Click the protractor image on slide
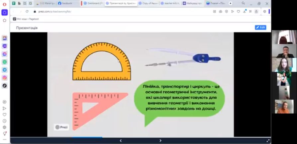The height and width of the screenshot is (144, 297). 102,61
